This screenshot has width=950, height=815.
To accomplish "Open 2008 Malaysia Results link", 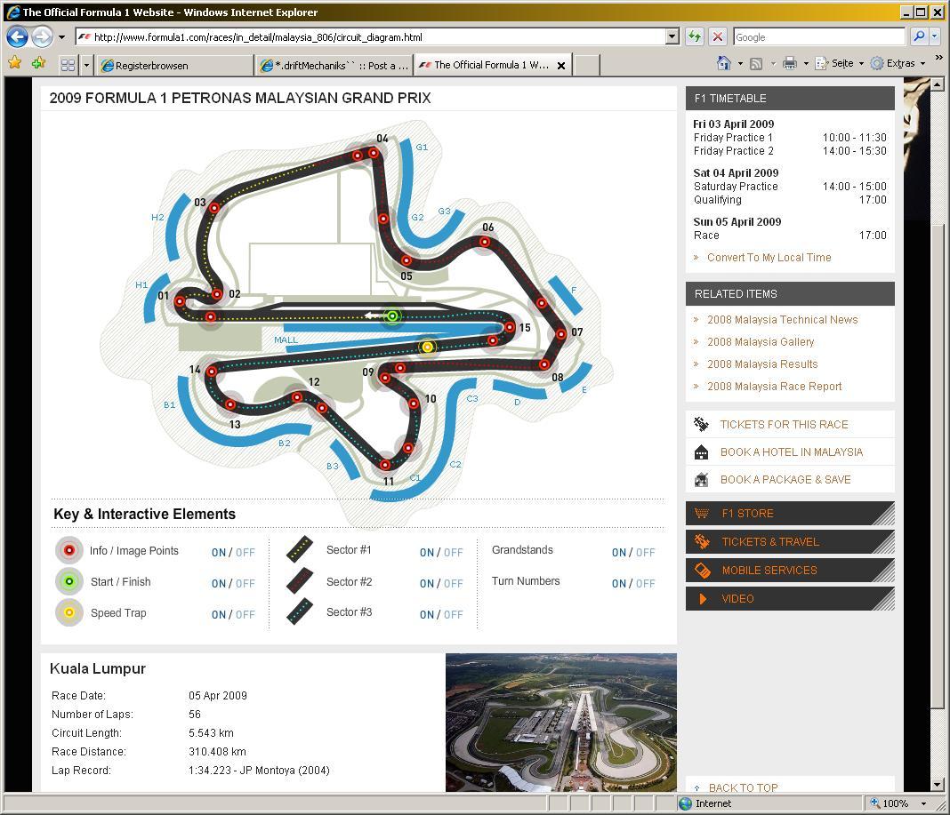I will [x=762, y=364].
